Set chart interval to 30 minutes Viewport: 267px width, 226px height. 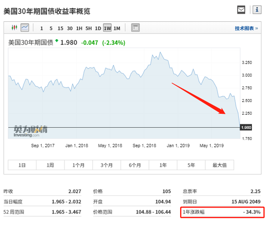point(69,28)
